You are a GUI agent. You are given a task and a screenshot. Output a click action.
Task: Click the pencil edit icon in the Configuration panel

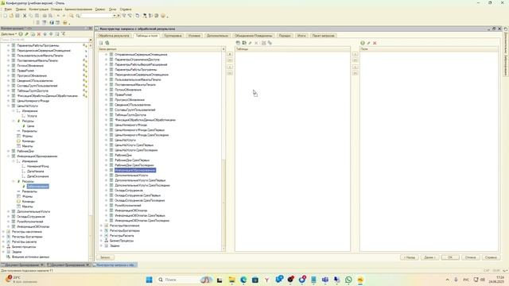point(26,34)
